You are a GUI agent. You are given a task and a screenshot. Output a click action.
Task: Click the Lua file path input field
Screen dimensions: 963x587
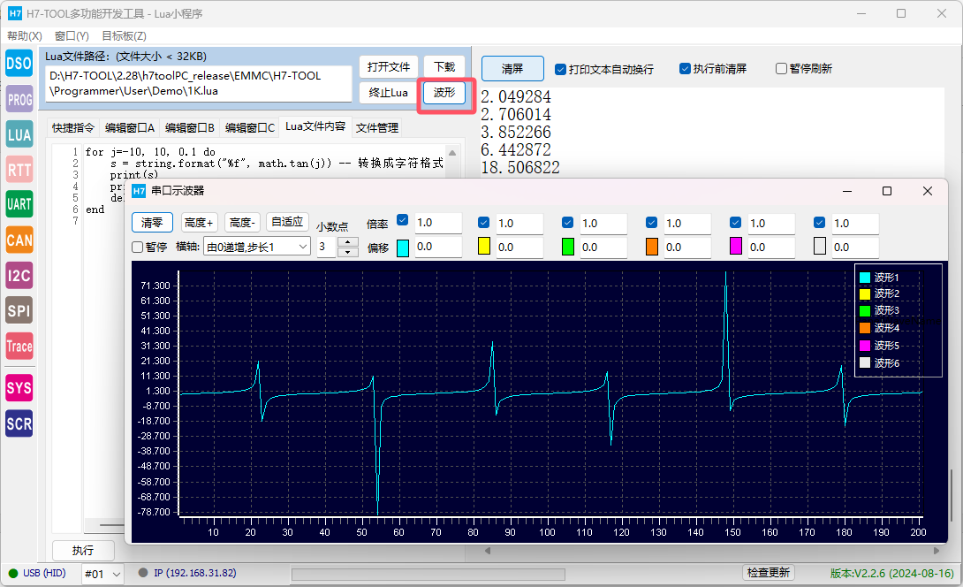199,84
